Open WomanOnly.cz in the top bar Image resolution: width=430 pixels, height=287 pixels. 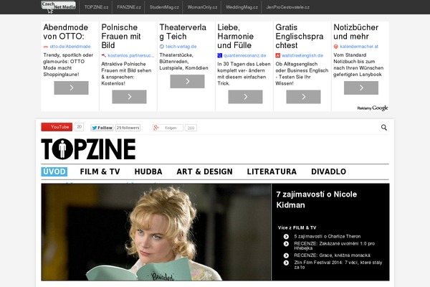click(x=202, y=7)
